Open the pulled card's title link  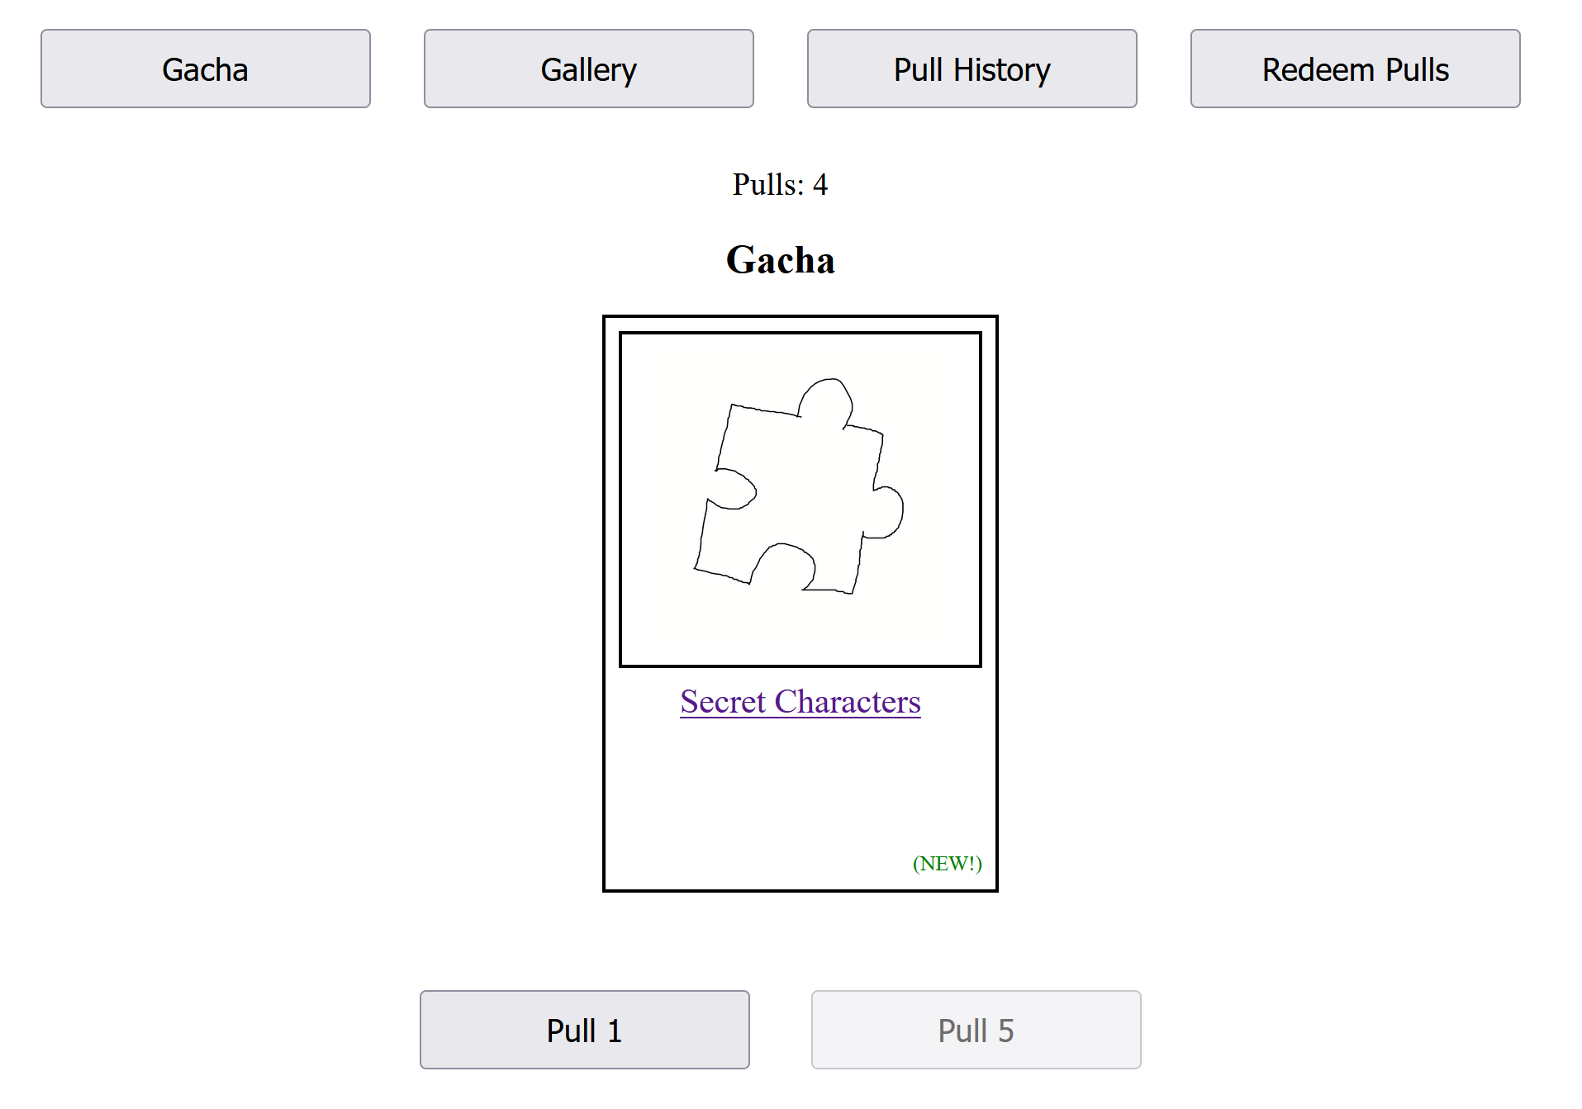800,702
